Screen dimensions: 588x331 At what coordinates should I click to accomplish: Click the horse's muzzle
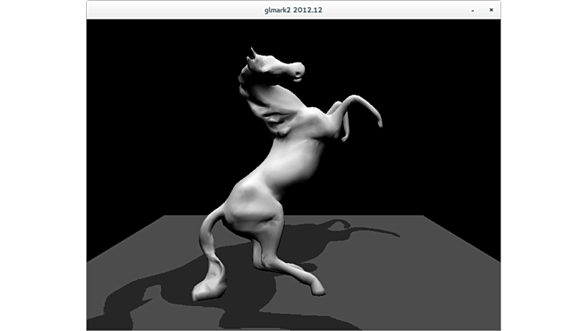[299, 72]
